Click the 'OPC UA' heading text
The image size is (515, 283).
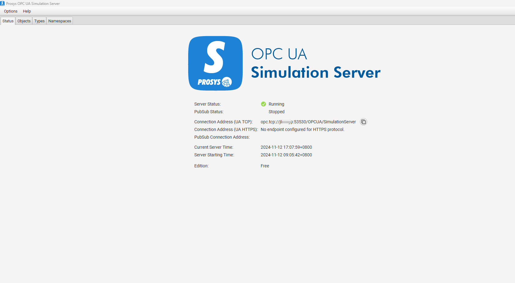[x=279, y=54]
